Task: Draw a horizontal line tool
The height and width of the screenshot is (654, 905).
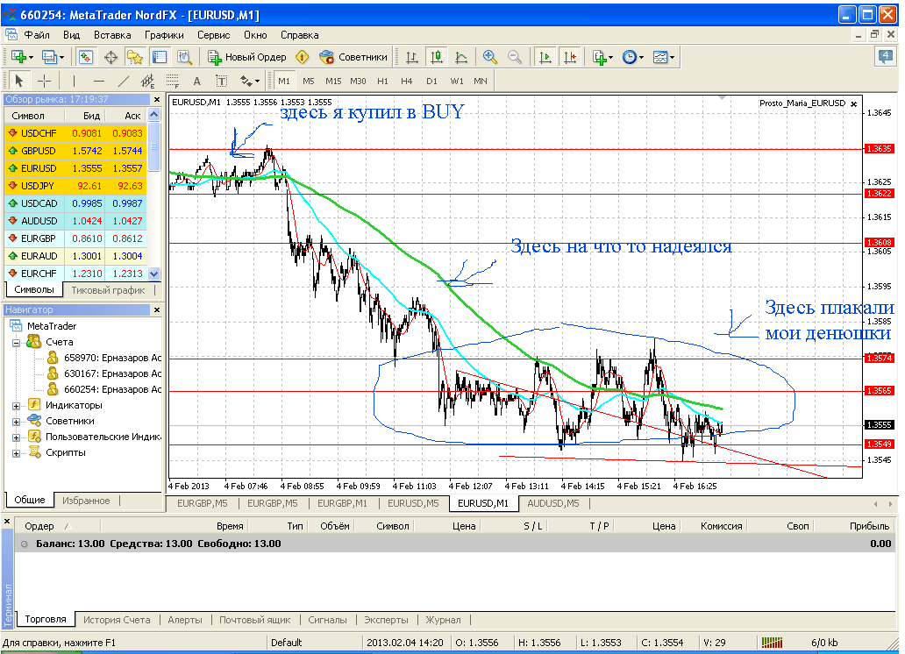Action: tap(98, 81)
